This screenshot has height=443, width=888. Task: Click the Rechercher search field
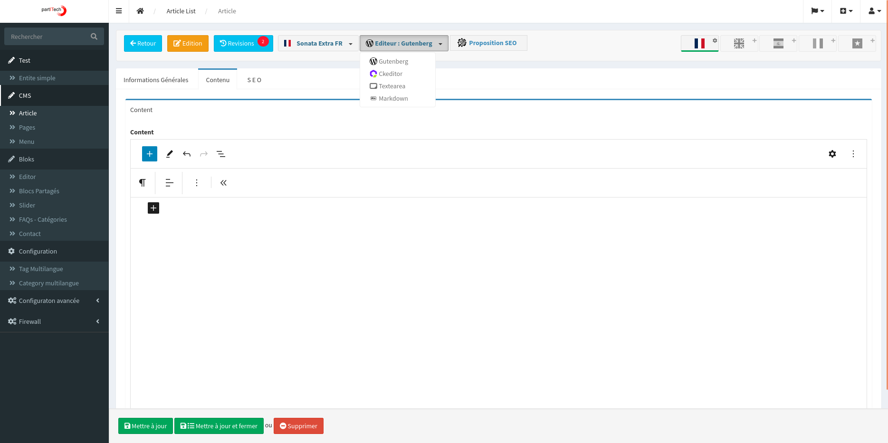pos(48,37)
